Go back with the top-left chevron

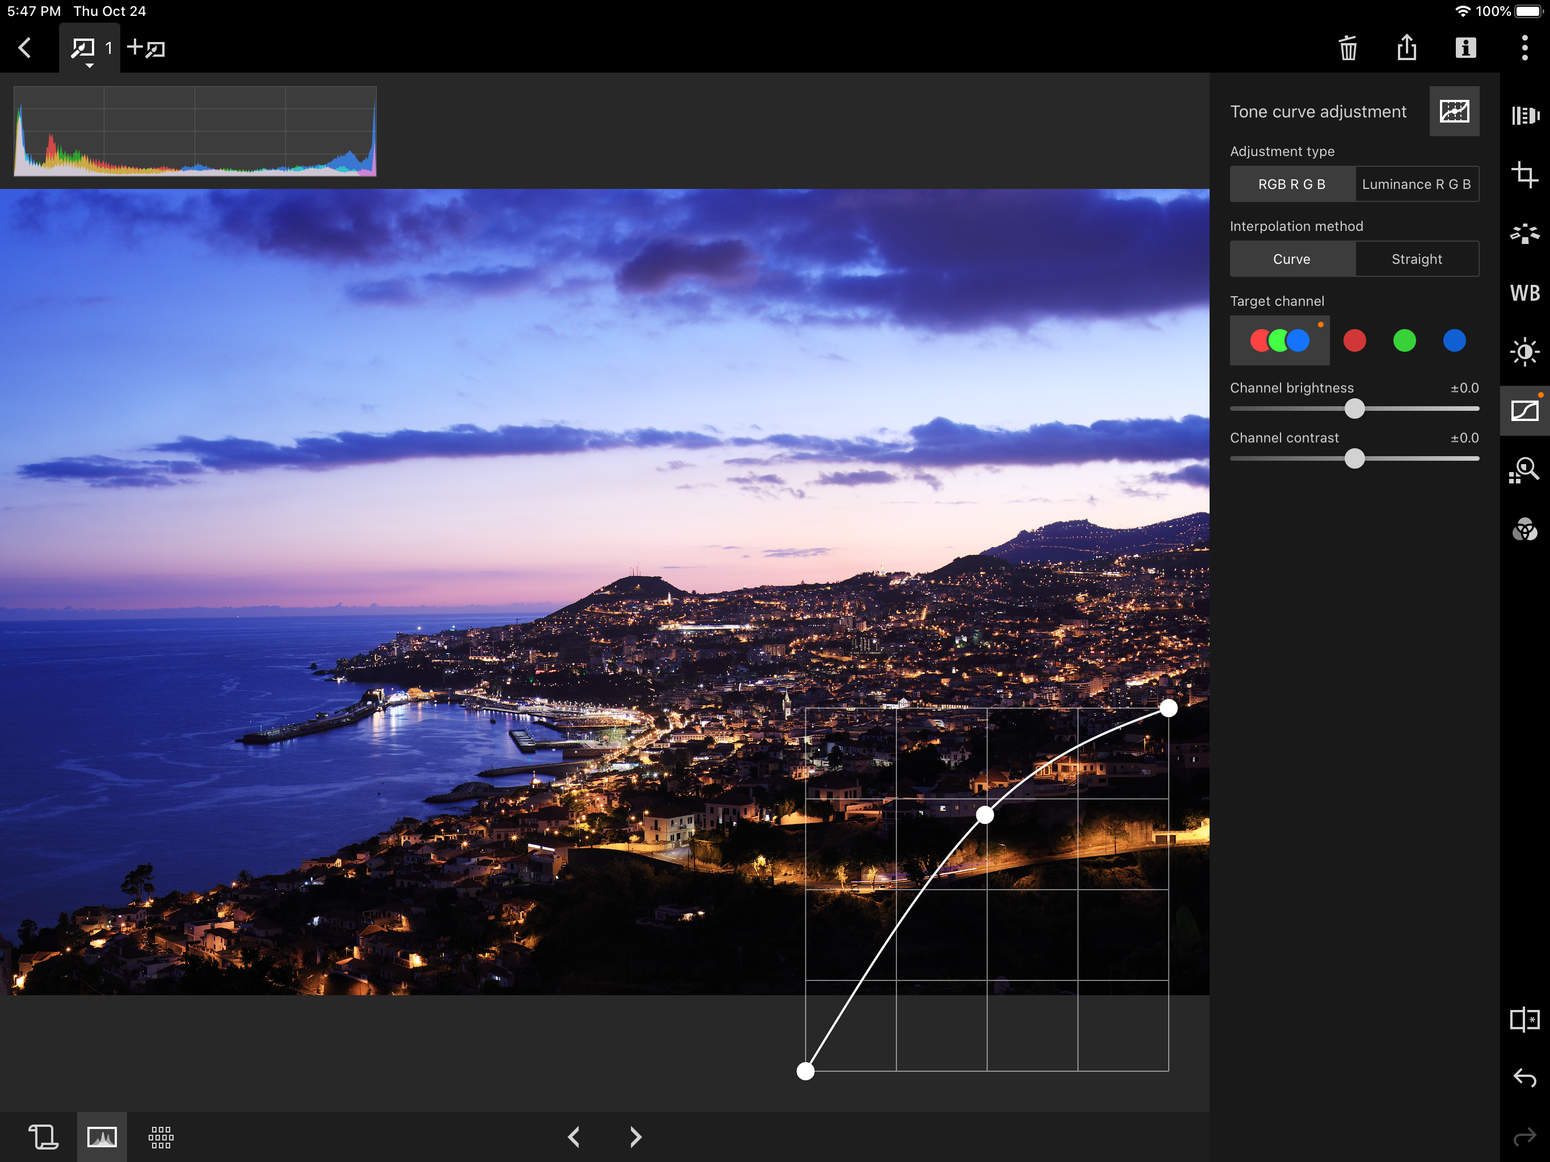[x=25, y=48]
